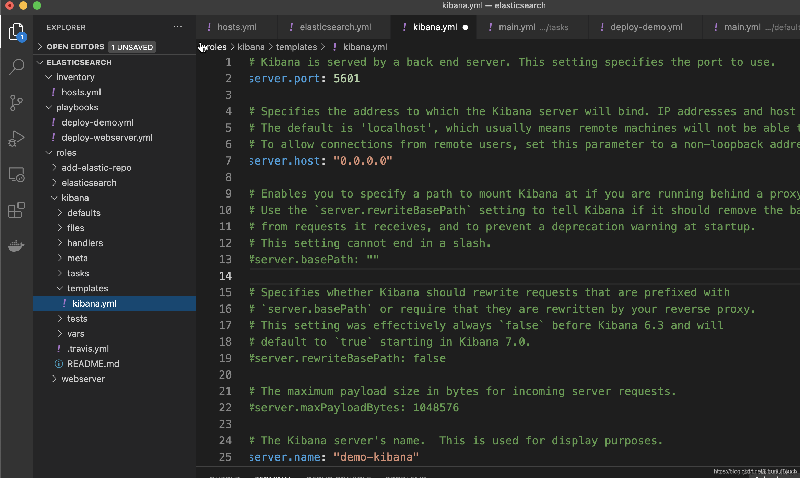Switch to elasticsearch.yml editor tab
This screenshot has width=800, height=478.
click(335, 27)
